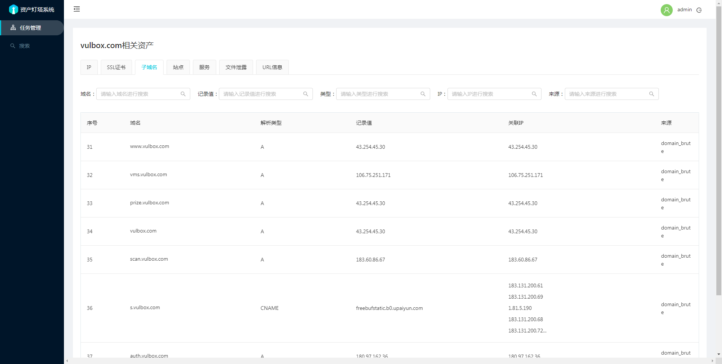The image size is (722, 364).
Task: Focus the 域名 search input field
Action: (x=143, y=94)
